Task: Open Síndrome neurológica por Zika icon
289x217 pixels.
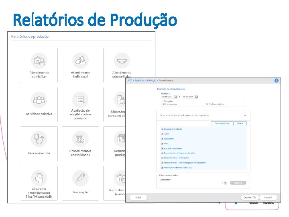Action: point(39,178)
